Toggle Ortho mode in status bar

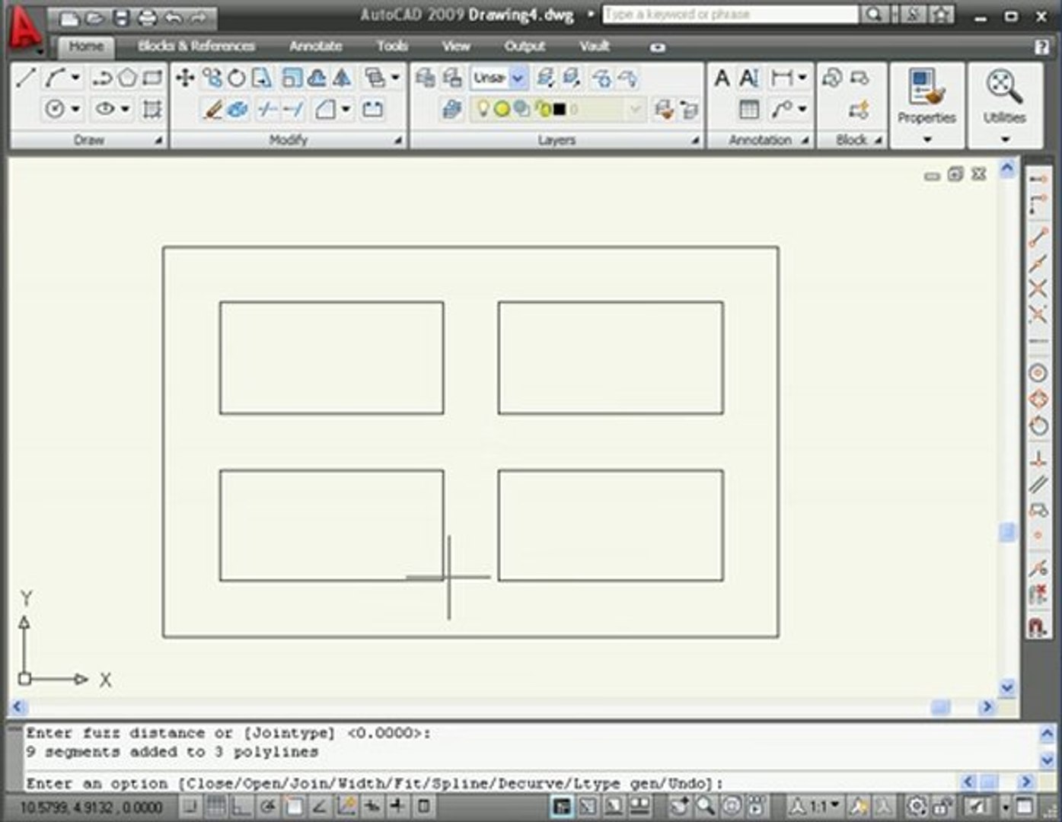[x=241, y=806]
